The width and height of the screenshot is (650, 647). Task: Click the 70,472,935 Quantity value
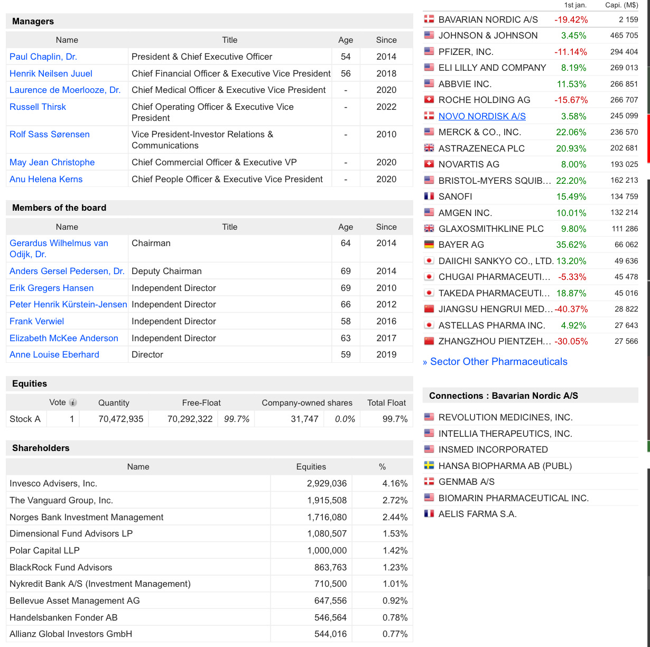pyautogui.click(x=121, y=419)
